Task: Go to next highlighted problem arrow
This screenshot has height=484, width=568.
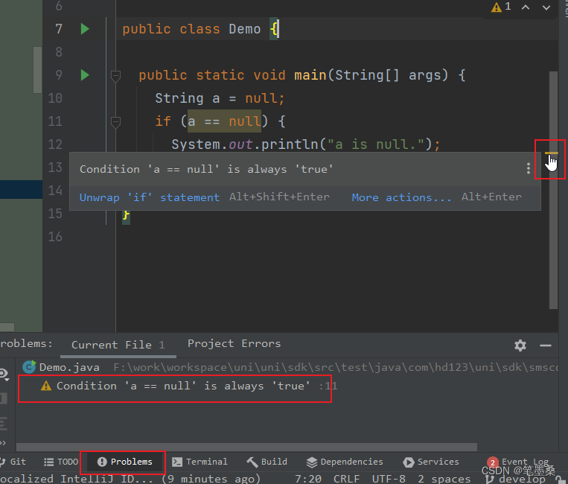Action: coord(546,7)
